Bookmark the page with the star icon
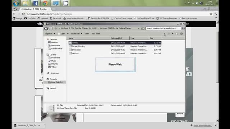Viewport: 230px width, 129px height. 211,14
